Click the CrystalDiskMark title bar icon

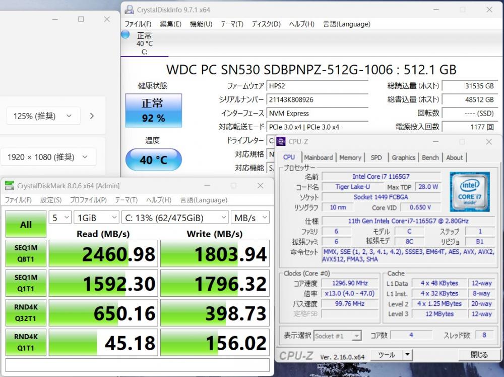[10, 186]
